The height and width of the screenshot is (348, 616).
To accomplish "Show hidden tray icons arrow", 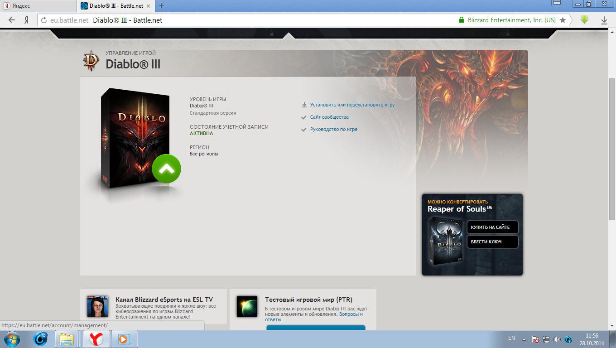I will [524, 339].
